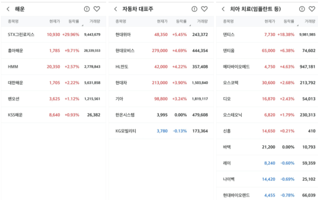Select 오스테오닉 stock row
Image resolution: width=318 pixels, height=200 pixels.
click(x=267, y=115)
